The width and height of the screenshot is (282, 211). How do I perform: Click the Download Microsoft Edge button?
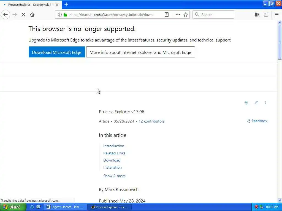(x=57, y=52)
